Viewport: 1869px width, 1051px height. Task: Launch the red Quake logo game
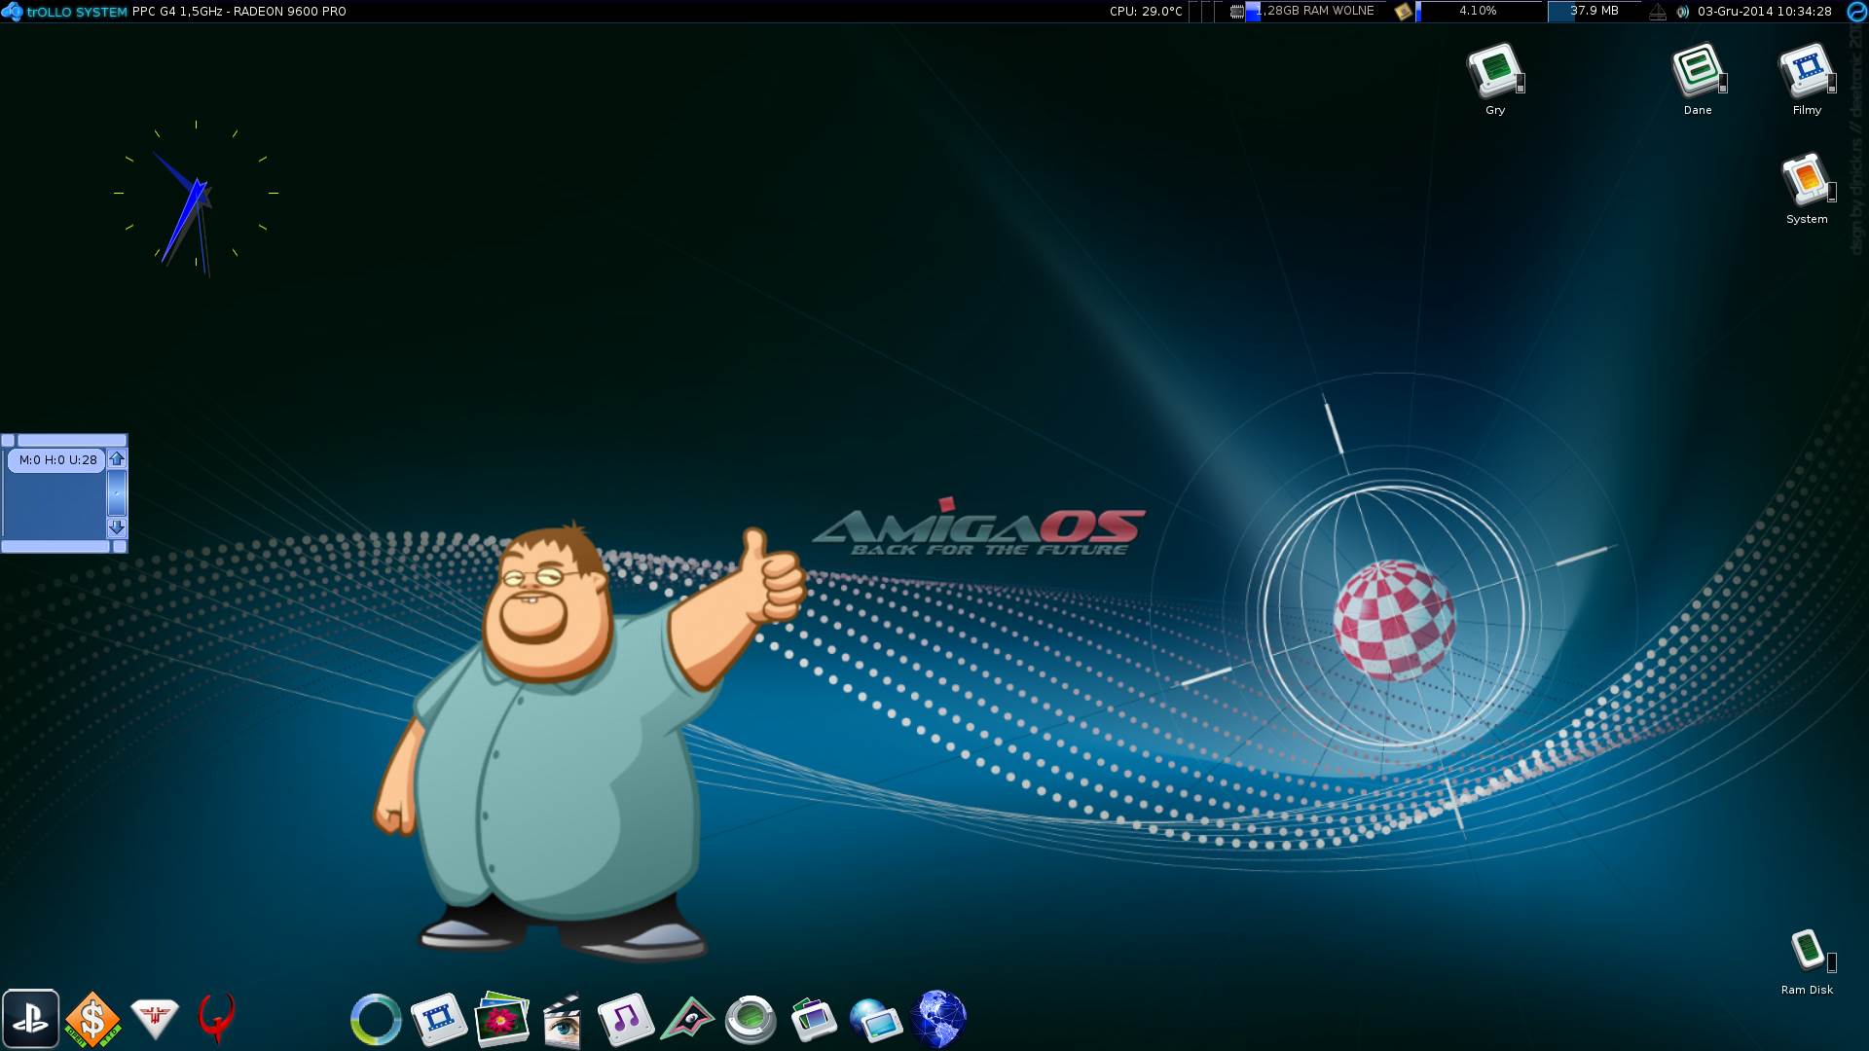tap(216, 1018)
